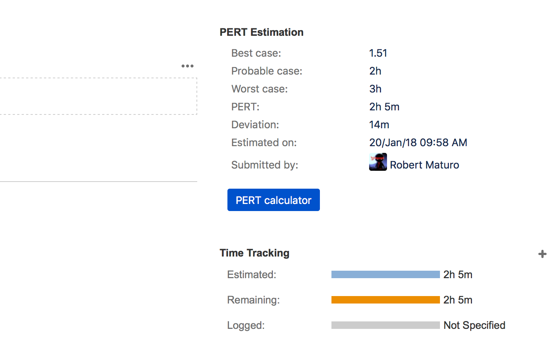560x349 pixels.
Task: Select the Best case value 1.51
Action: (378, 53)
